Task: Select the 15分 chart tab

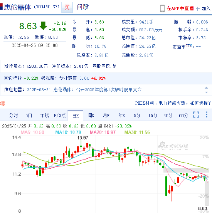Action: (x=153, y=116)
